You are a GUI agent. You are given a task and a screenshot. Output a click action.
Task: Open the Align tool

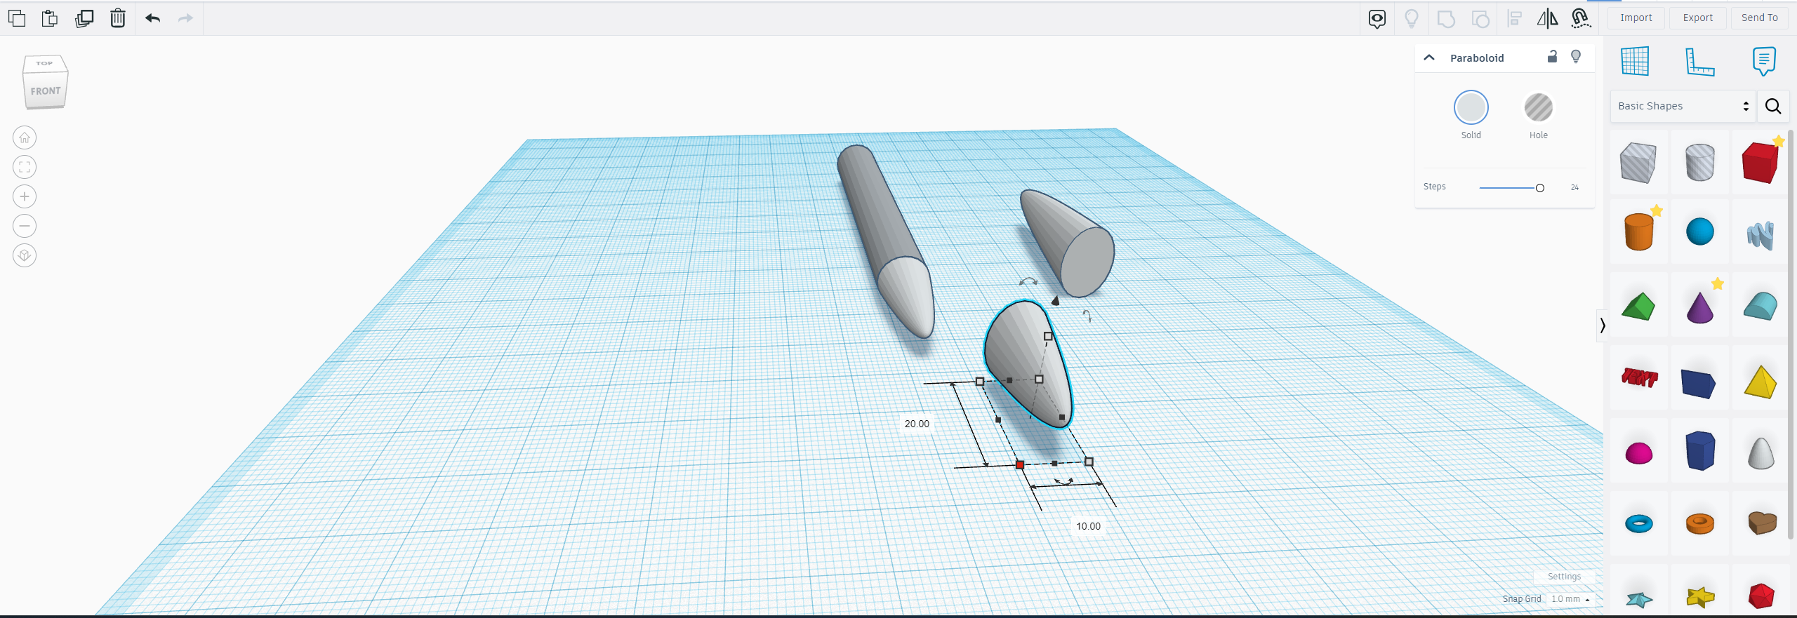(x=1515, y=19)
